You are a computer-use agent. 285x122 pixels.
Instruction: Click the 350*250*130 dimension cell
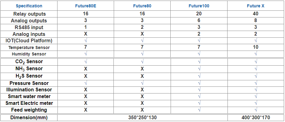[x=142, y=118]
